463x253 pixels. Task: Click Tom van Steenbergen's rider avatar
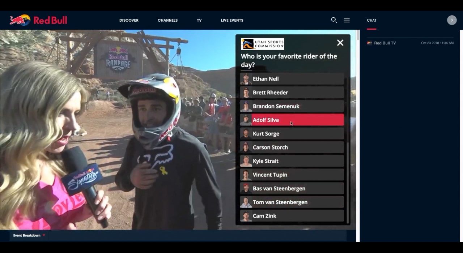[x=246, y=202]
